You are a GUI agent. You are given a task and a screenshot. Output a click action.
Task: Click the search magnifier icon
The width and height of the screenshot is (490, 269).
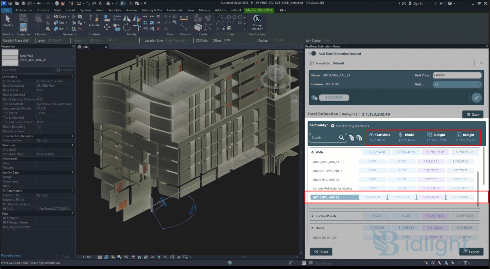[341, 138]
